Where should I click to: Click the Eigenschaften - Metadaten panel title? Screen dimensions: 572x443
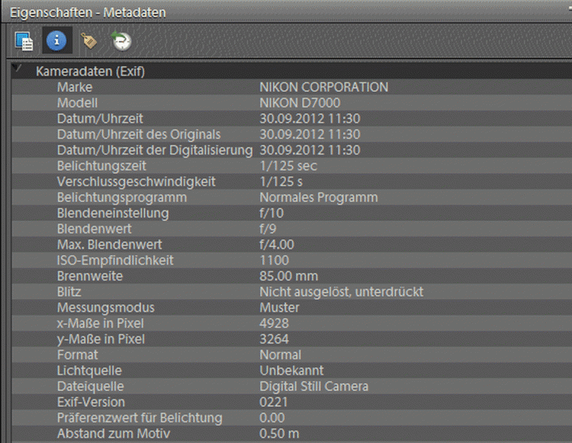pyautogui.click(x=88, y=13)
